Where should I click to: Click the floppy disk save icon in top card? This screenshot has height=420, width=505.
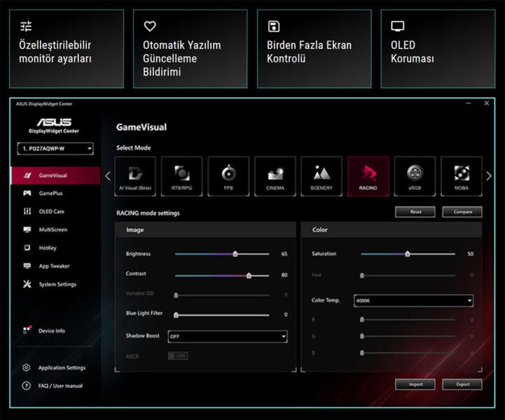274,26
